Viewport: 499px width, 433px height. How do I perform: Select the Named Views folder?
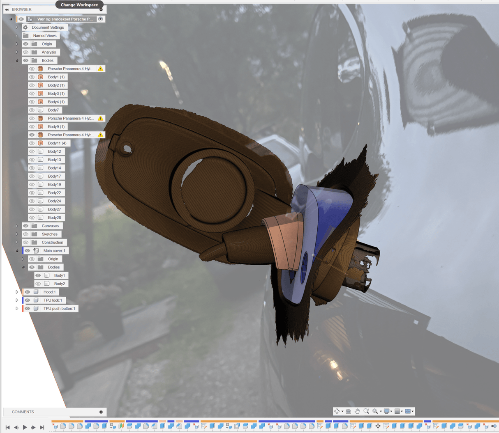pyautogui.click(x=44, y=36)
